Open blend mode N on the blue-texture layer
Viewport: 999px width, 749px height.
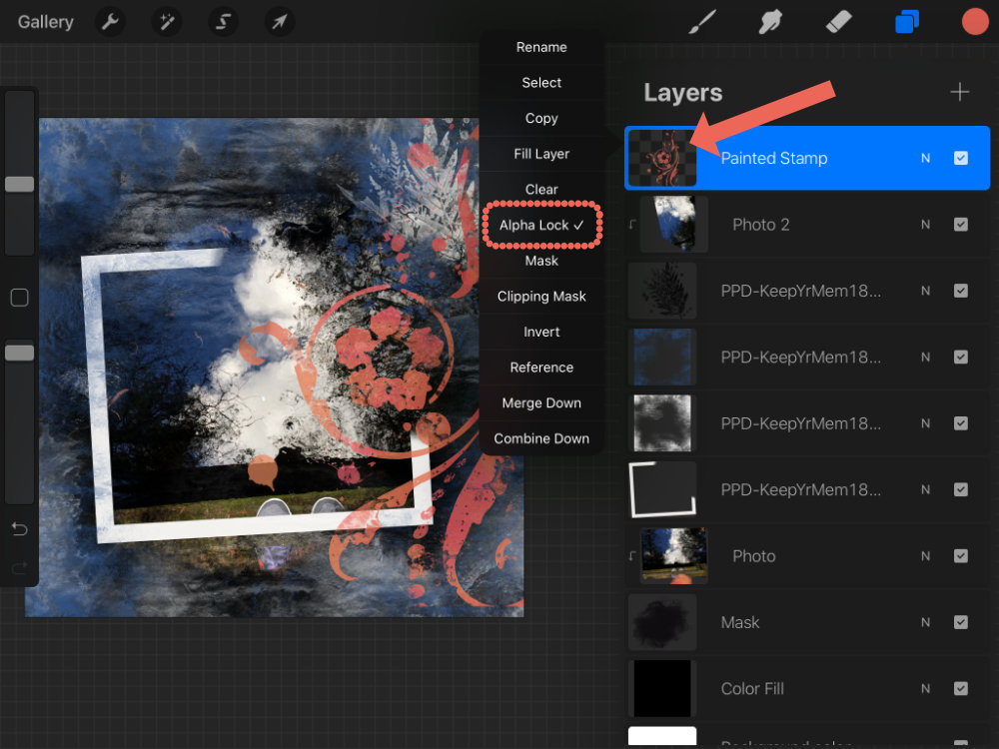pos(926,357)
